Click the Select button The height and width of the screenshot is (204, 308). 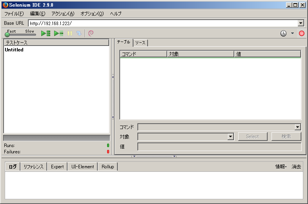[253, 137]
